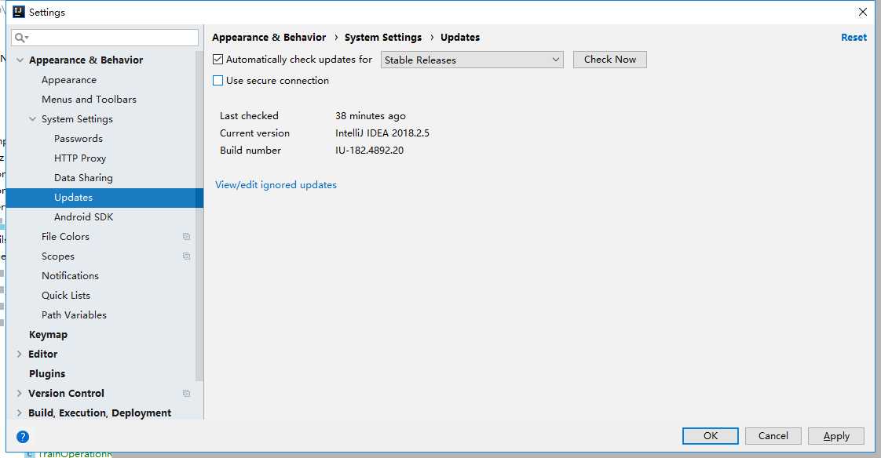Open Plugins settings

pyautogui.click(x=47, y=374)
